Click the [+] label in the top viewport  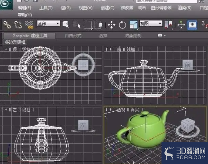[x=6, y=50]
